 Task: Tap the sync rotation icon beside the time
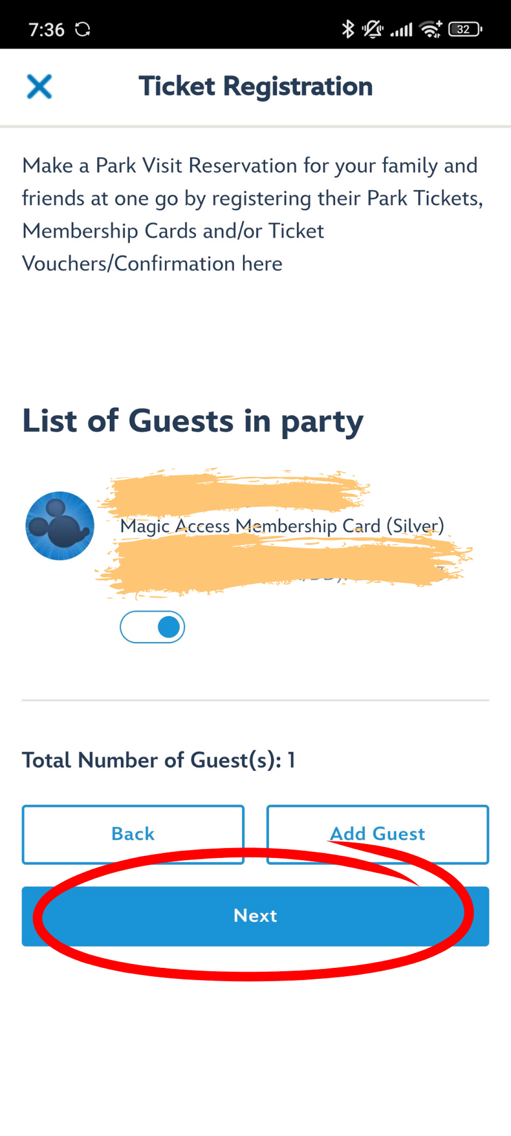[83, 29]
